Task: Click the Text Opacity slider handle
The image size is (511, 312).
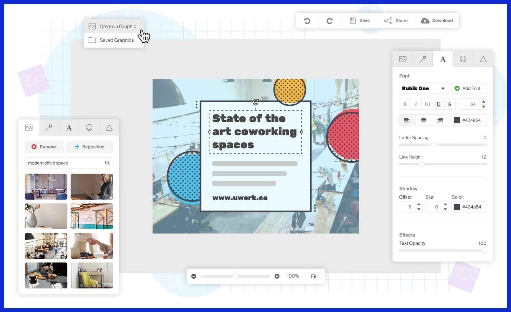Action: [484, 250]
